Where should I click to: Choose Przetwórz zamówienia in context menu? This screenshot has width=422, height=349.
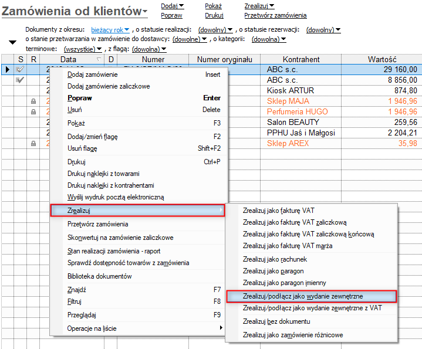tap(138, 224)
